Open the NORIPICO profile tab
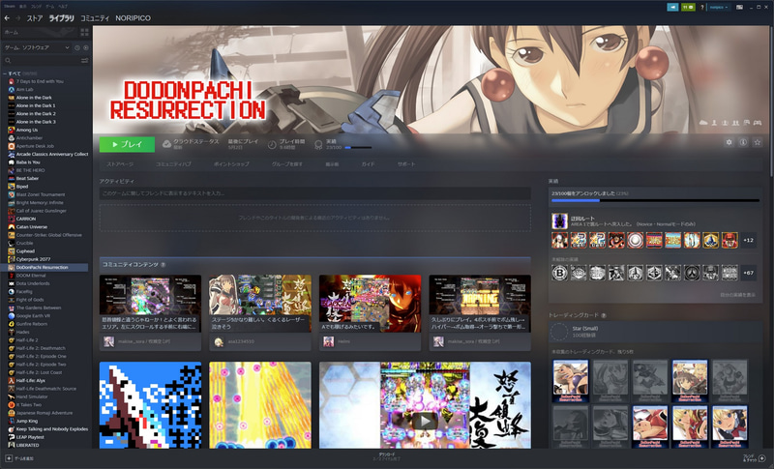The width and height of the screenshot is (774, 469). tap(133, 18)
